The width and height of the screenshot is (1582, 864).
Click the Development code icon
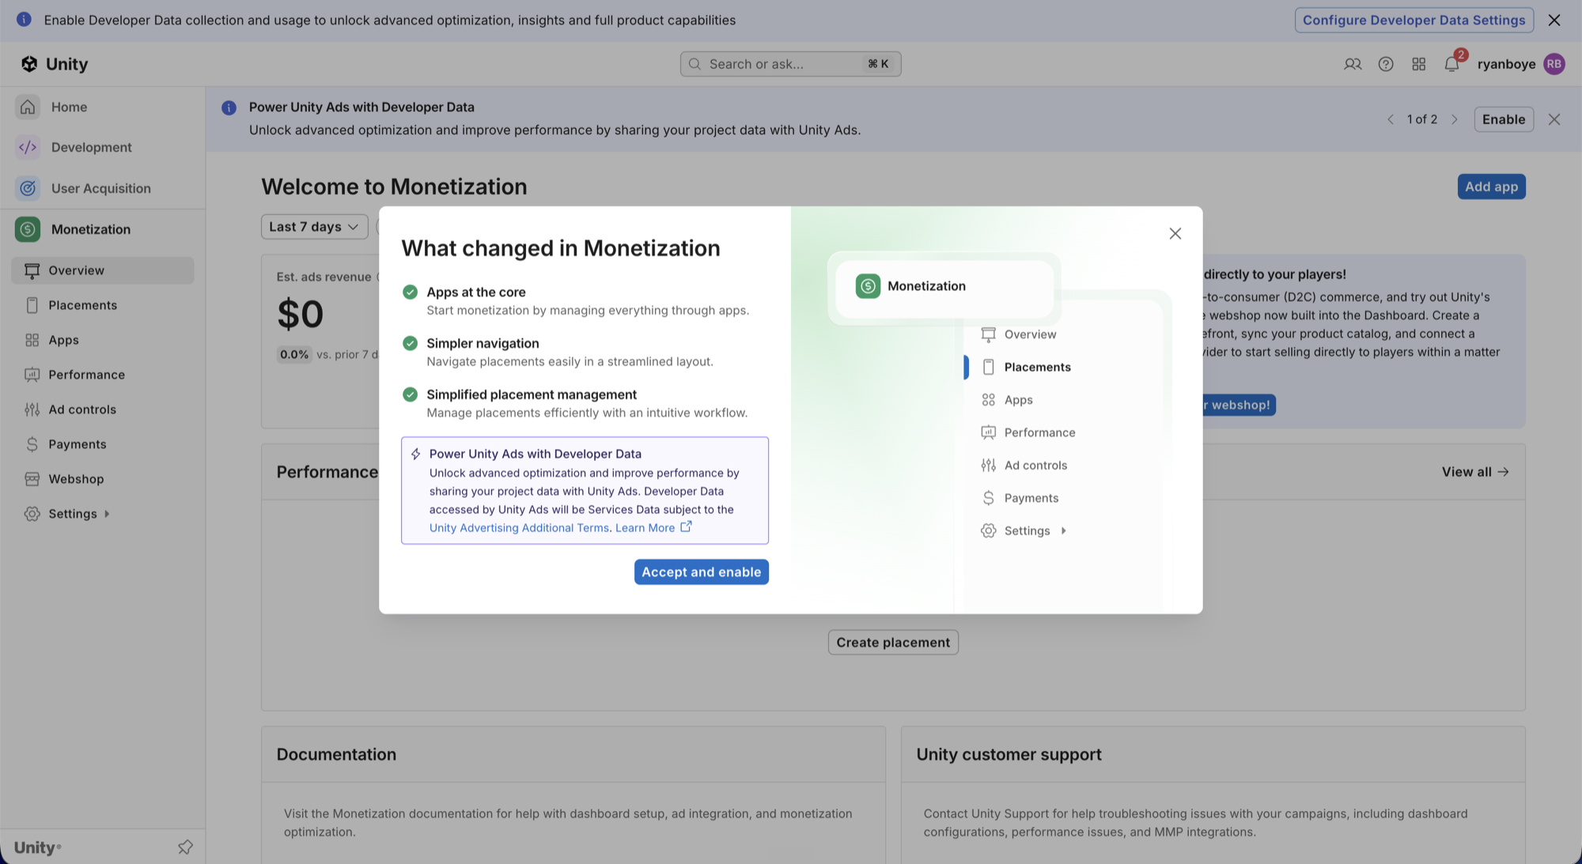coord(28,147)
